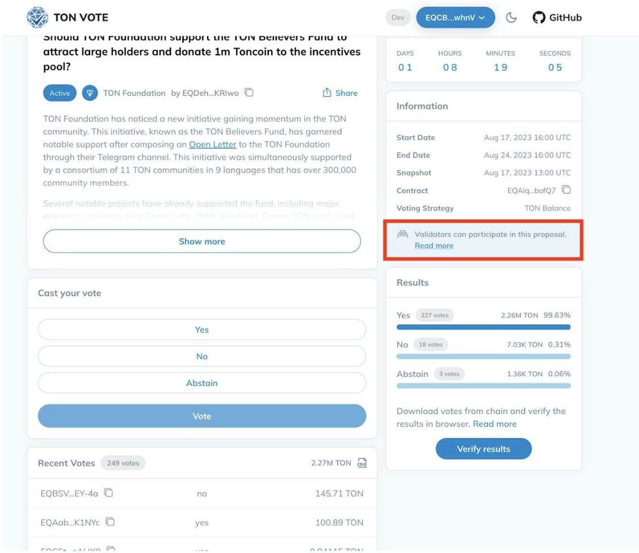Copy voter address EQAab...K1NYc
639x553 pixels.
pos(110,522)
